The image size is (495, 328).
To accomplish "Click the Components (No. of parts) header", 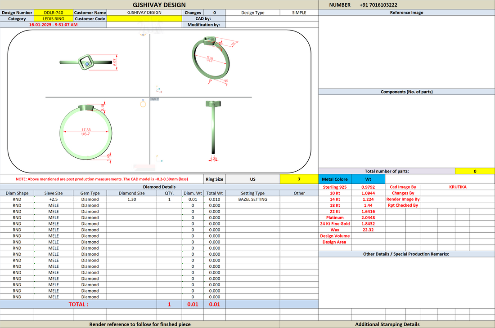I will (x=406, y=92).
